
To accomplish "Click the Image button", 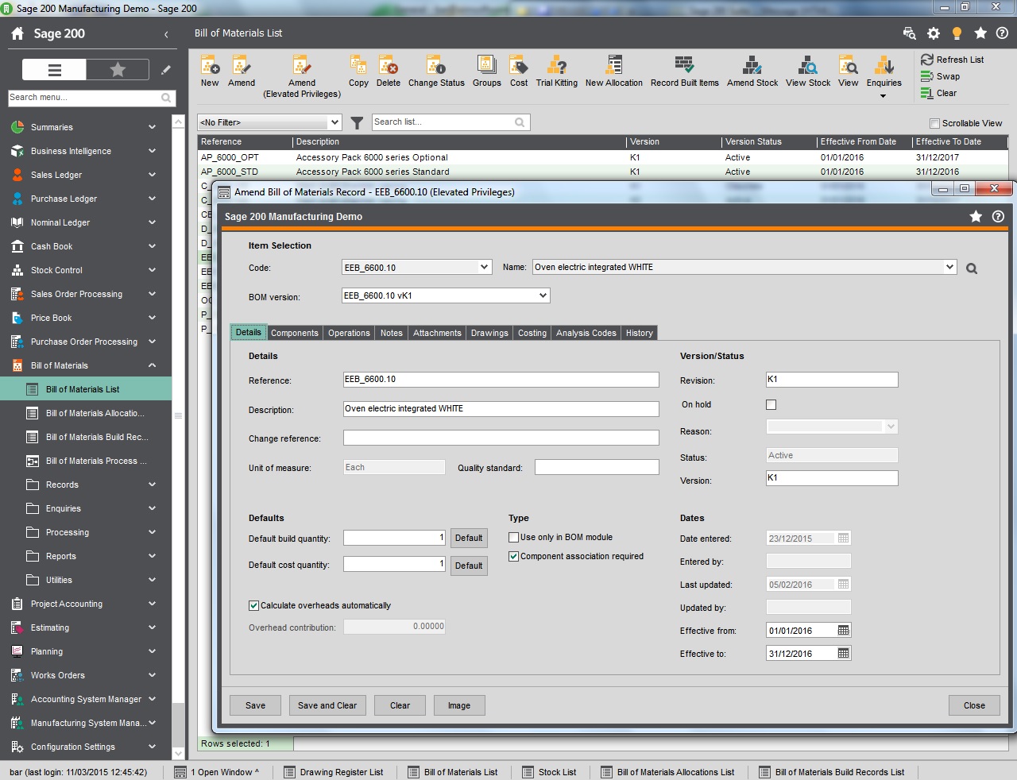I will (x=459, y=705).
